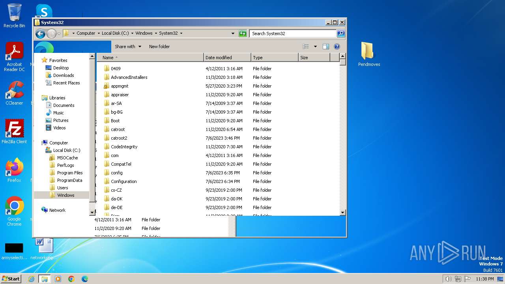The width and height of the screenshot is (505, 284).
Task: Open Desktop in Favorites
Action: pos(61,68)
